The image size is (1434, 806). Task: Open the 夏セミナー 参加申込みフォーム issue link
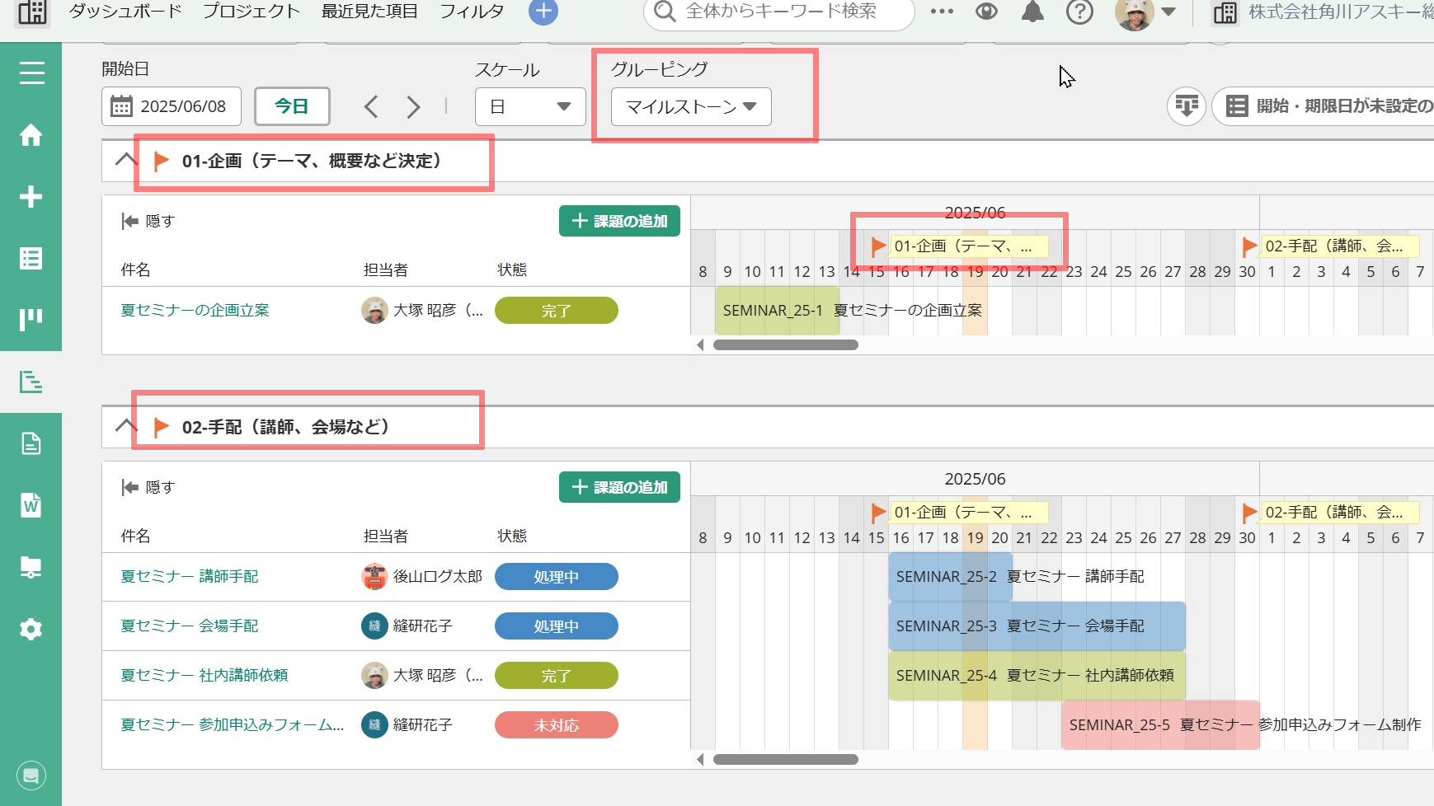coord(233,724)
